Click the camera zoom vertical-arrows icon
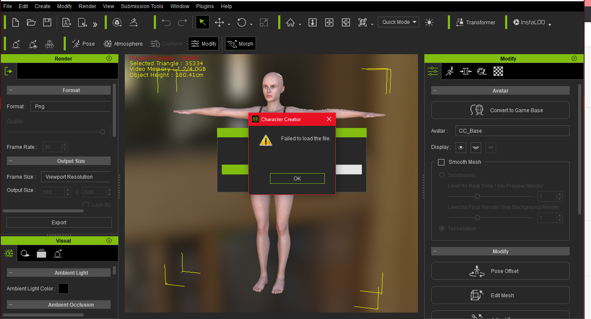The image size is (591, 319). [x=312, y=23]
